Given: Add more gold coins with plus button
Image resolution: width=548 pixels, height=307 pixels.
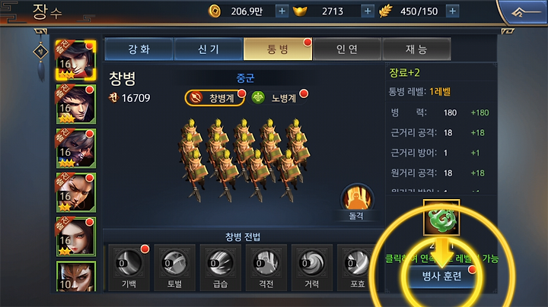Looking at the screenshot, I should (282, 11).
